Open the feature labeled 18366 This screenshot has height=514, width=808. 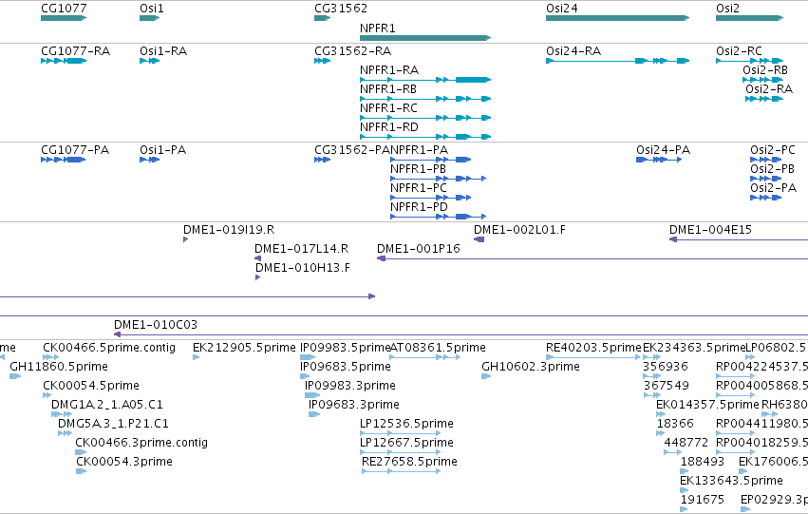[675, 425]
